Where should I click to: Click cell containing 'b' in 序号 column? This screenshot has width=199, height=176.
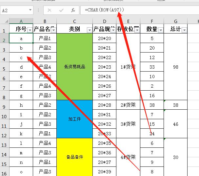click(x=21, y=48)
